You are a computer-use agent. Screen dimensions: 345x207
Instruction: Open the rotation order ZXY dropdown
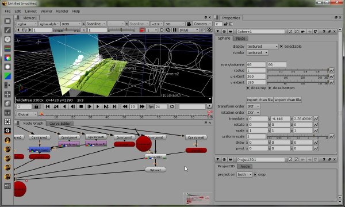[253, 112]
